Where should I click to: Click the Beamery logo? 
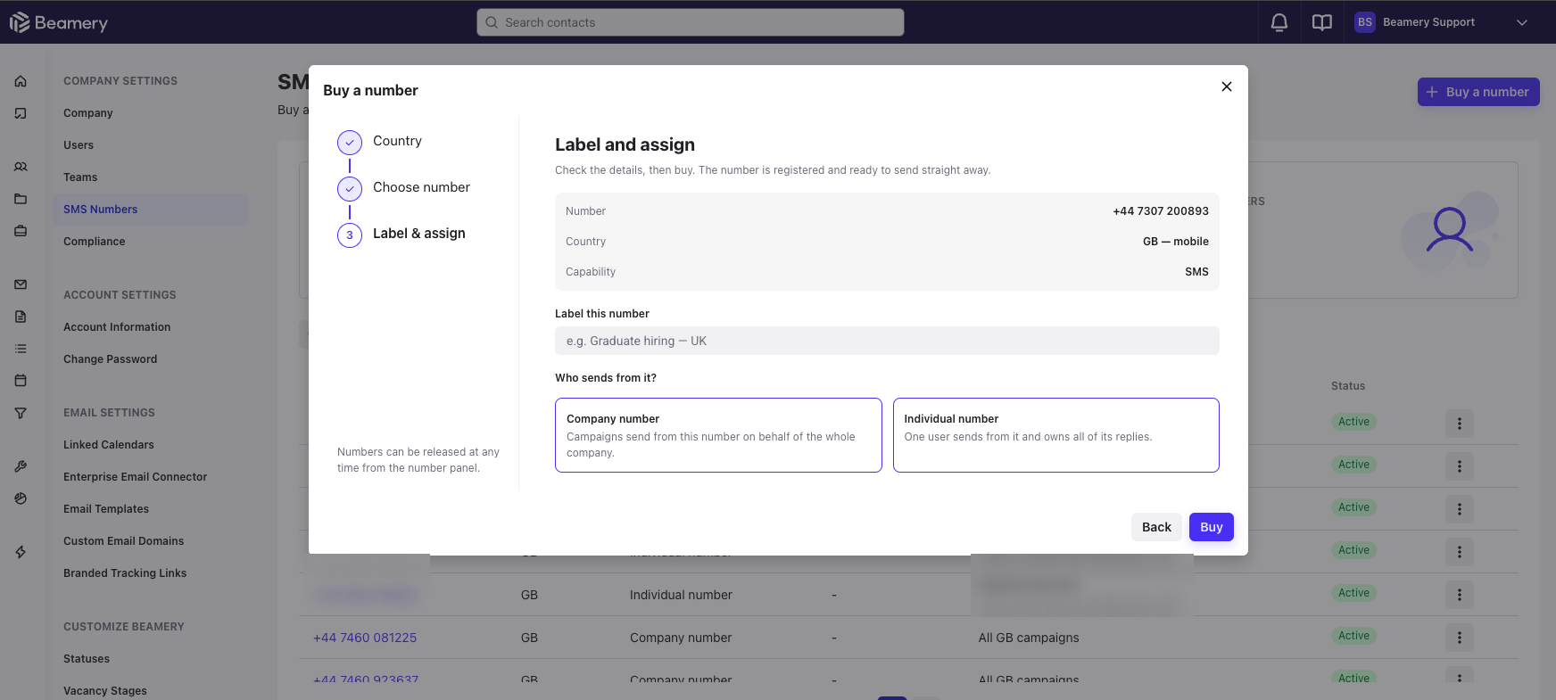pyautogui.click(x=59, y=22)
